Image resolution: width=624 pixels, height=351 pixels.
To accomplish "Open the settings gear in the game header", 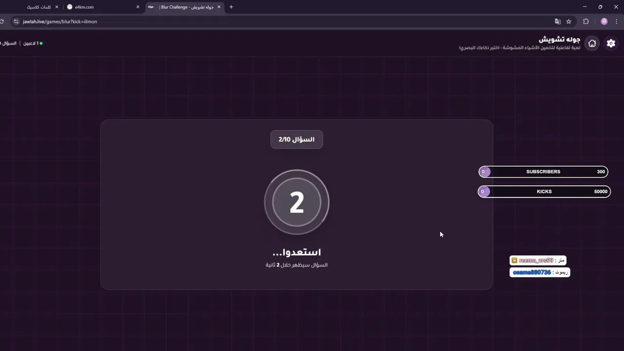I will [611, 43].
